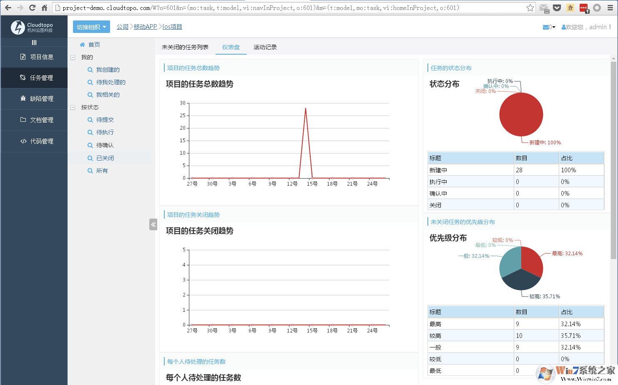Collapse the 我的 tree section
The width and height of the screenshot is (618, 385).
coord(73,57)
